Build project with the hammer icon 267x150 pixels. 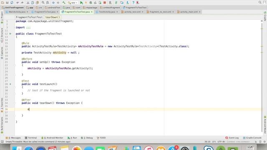[64, 2]
